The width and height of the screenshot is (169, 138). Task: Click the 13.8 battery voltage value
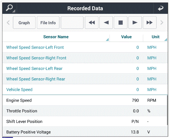(135, 132)
